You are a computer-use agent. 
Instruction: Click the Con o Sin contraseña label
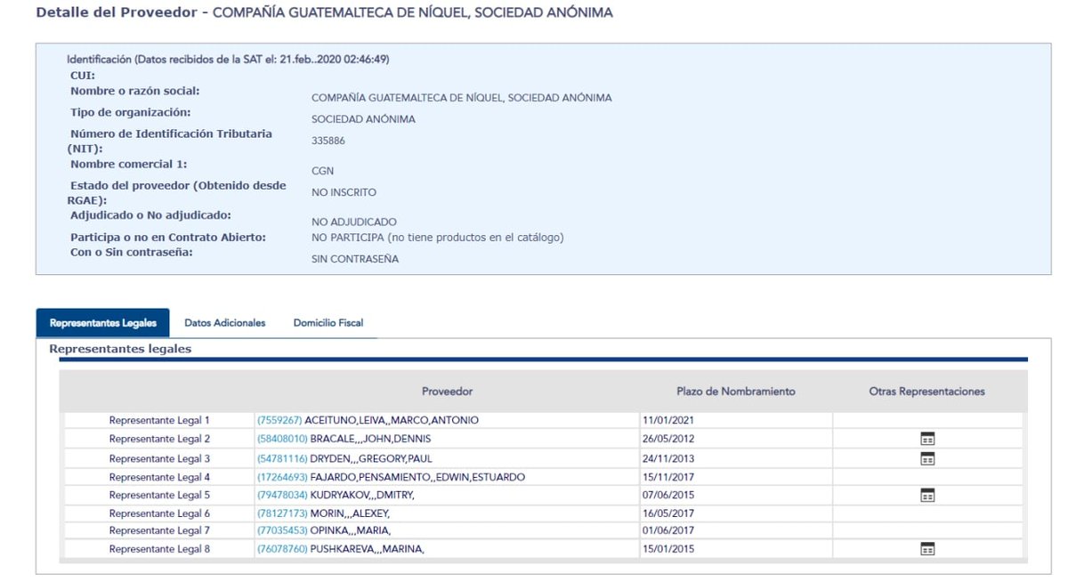click(132, 252)
